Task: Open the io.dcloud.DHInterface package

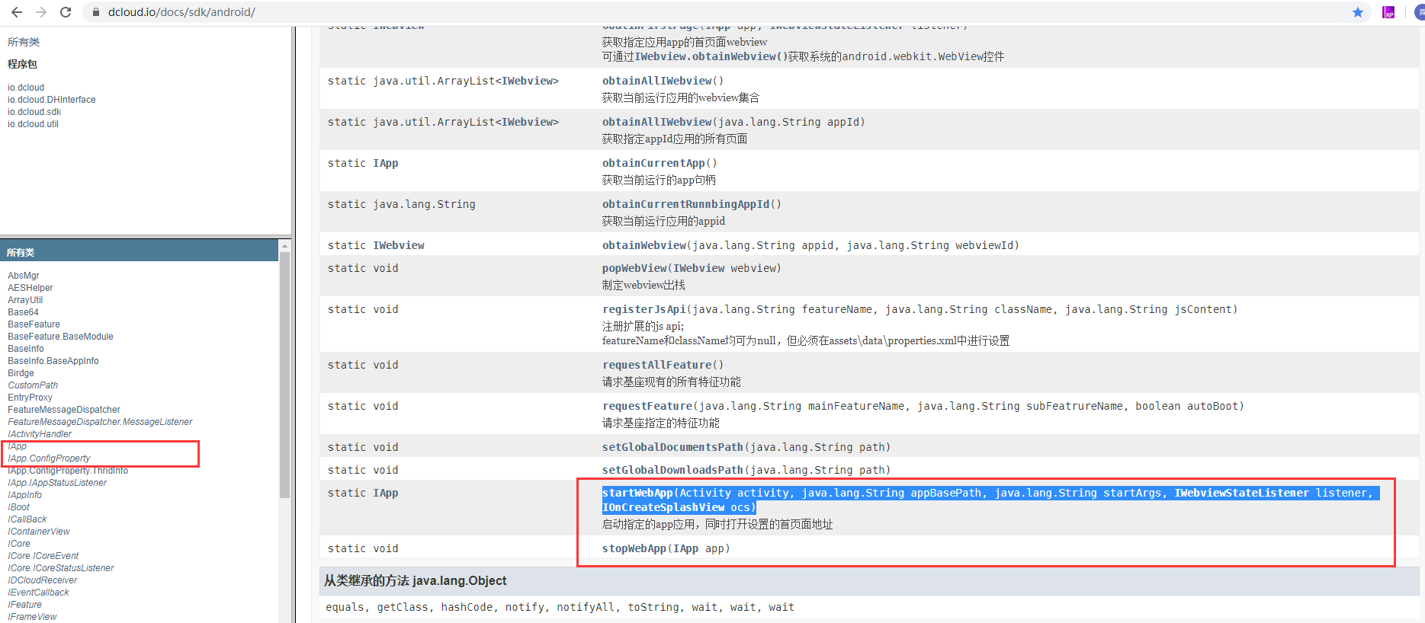Action: [x=51, y=100]
